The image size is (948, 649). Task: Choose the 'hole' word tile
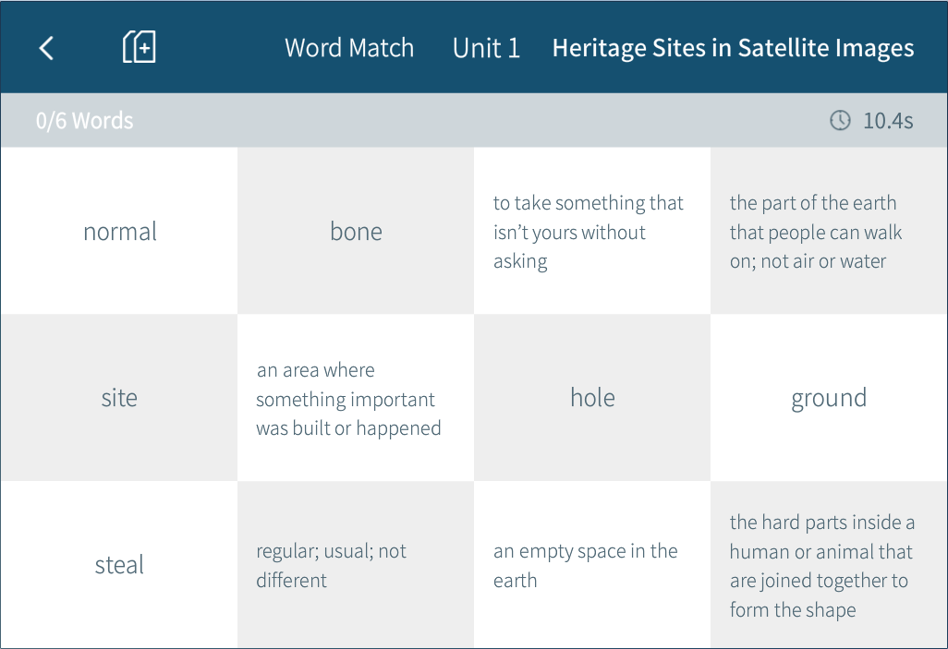[x=592, y=398]
